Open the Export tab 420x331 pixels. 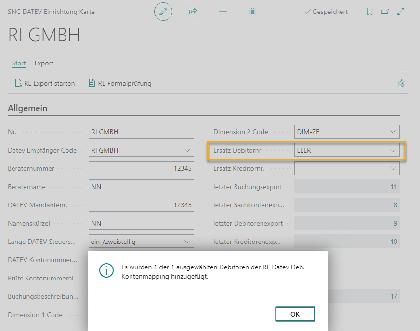pyautogui.click(x=44, y=63)
